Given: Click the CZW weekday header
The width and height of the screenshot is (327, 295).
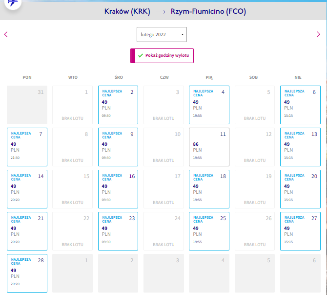Looking at the screenshot, I should point(164,77).
